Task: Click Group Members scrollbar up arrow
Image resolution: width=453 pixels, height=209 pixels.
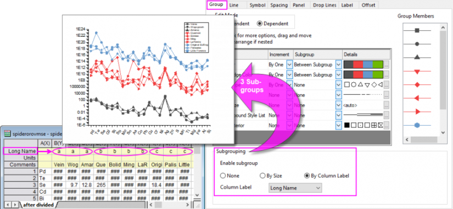Action: click(443, 27)
